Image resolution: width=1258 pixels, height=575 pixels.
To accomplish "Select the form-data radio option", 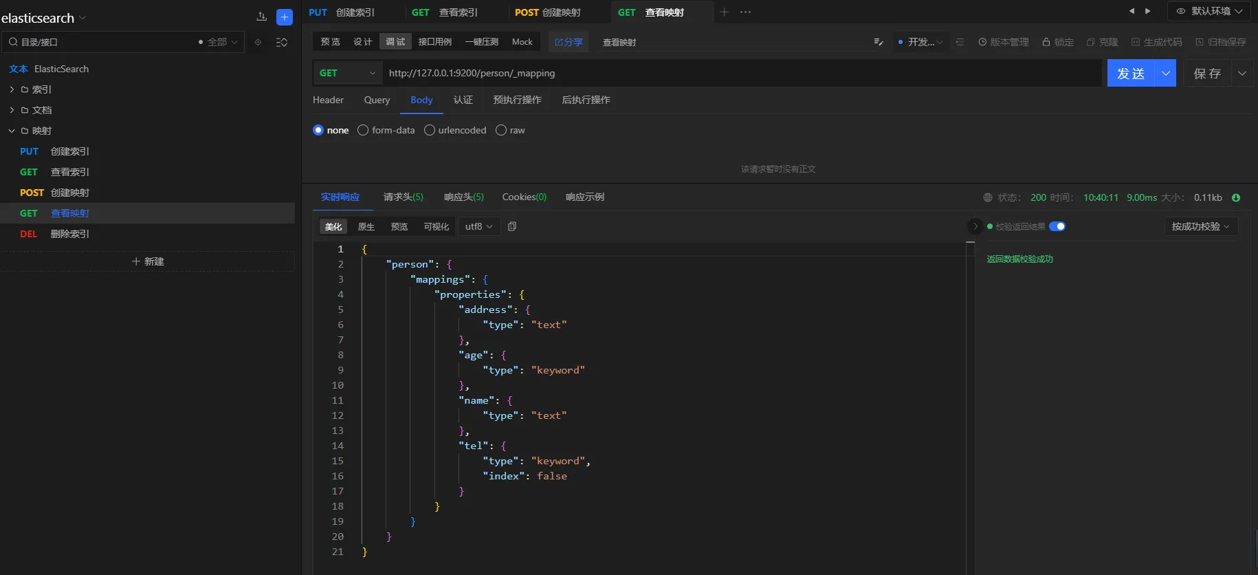I will pos(363,130).
